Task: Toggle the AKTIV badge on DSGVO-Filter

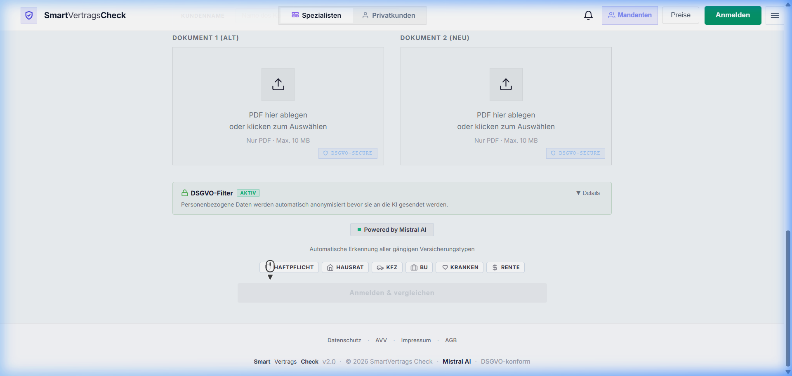Action: pyautogui.click(x=248, y=193)
